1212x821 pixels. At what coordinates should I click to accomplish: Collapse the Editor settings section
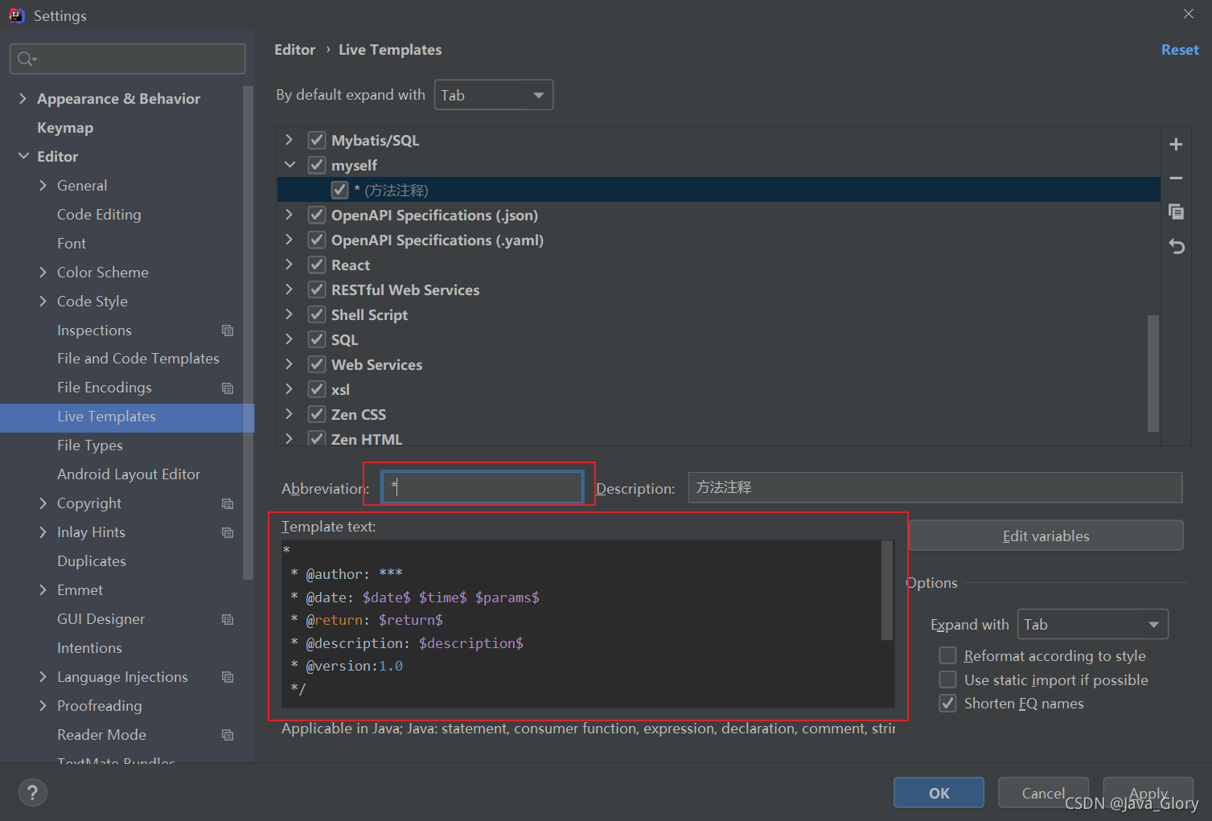(23, 156)
